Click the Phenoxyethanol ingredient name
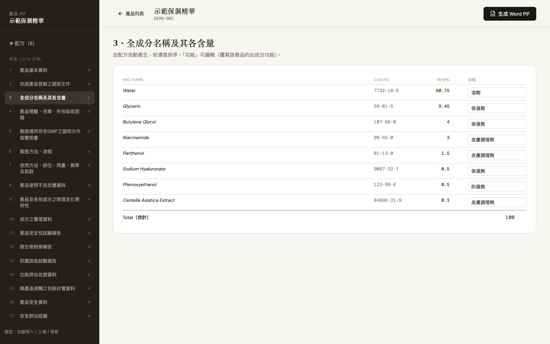This screenshot has width=550, height=344. click(x=139, y=185)
